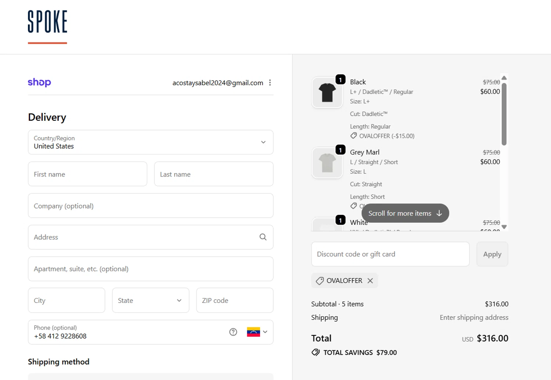Click the Black product name
The image size is (551, 380).
pos(358,82)
